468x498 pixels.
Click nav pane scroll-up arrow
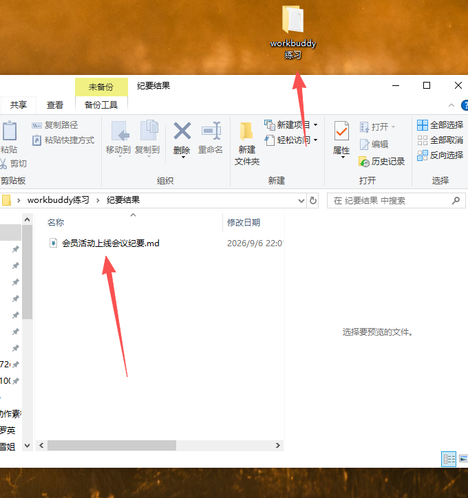27,220
